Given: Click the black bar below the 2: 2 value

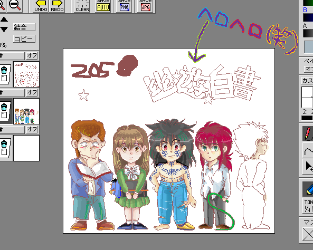Looking at the screenshot, I should click(307, 118).
